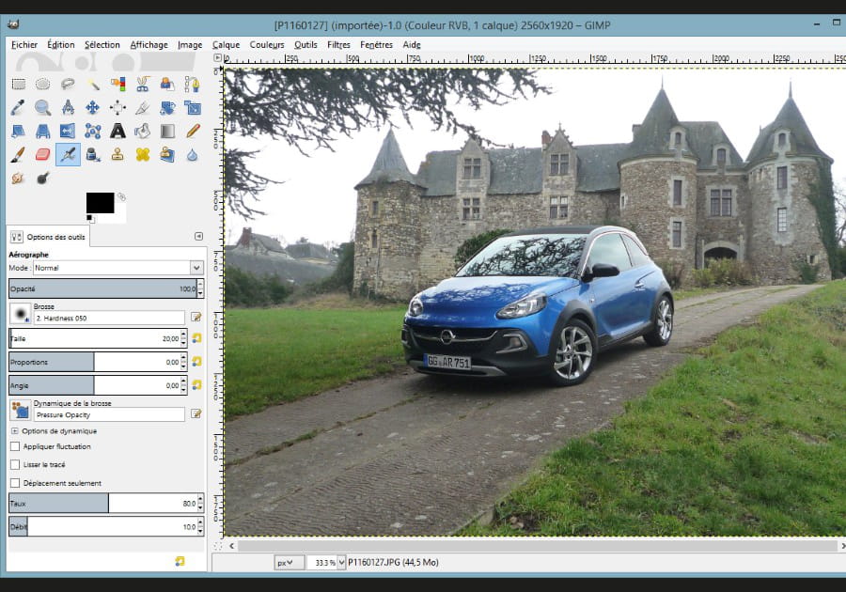
Task: Select the Fuzzy Select magic wand tool
Action: pyautogui.click(x=93, y=85)
